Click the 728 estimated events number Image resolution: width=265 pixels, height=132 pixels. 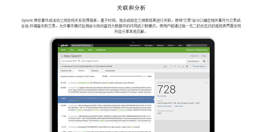click(166, 89)
